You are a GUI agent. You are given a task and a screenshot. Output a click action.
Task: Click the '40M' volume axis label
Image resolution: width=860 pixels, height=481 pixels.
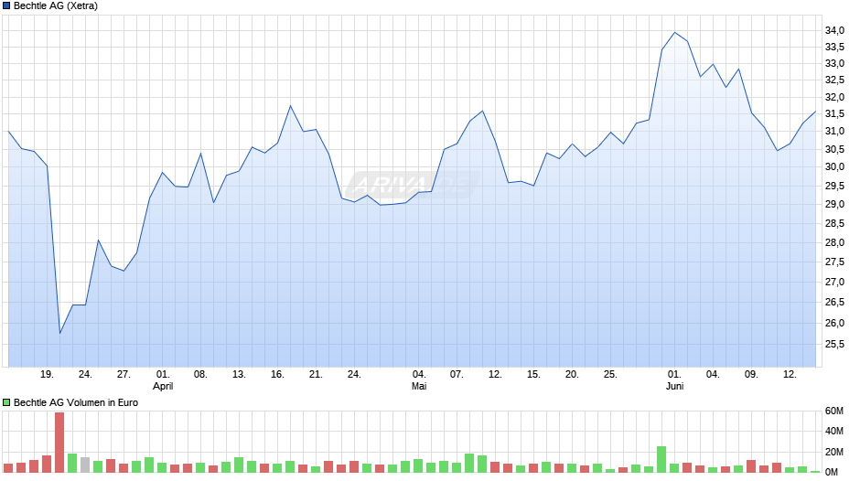834,431
